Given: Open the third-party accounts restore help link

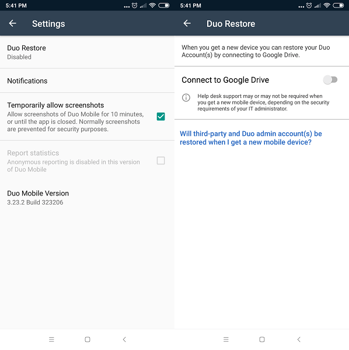Looking at the screenshot, I should tap(251, 138).
